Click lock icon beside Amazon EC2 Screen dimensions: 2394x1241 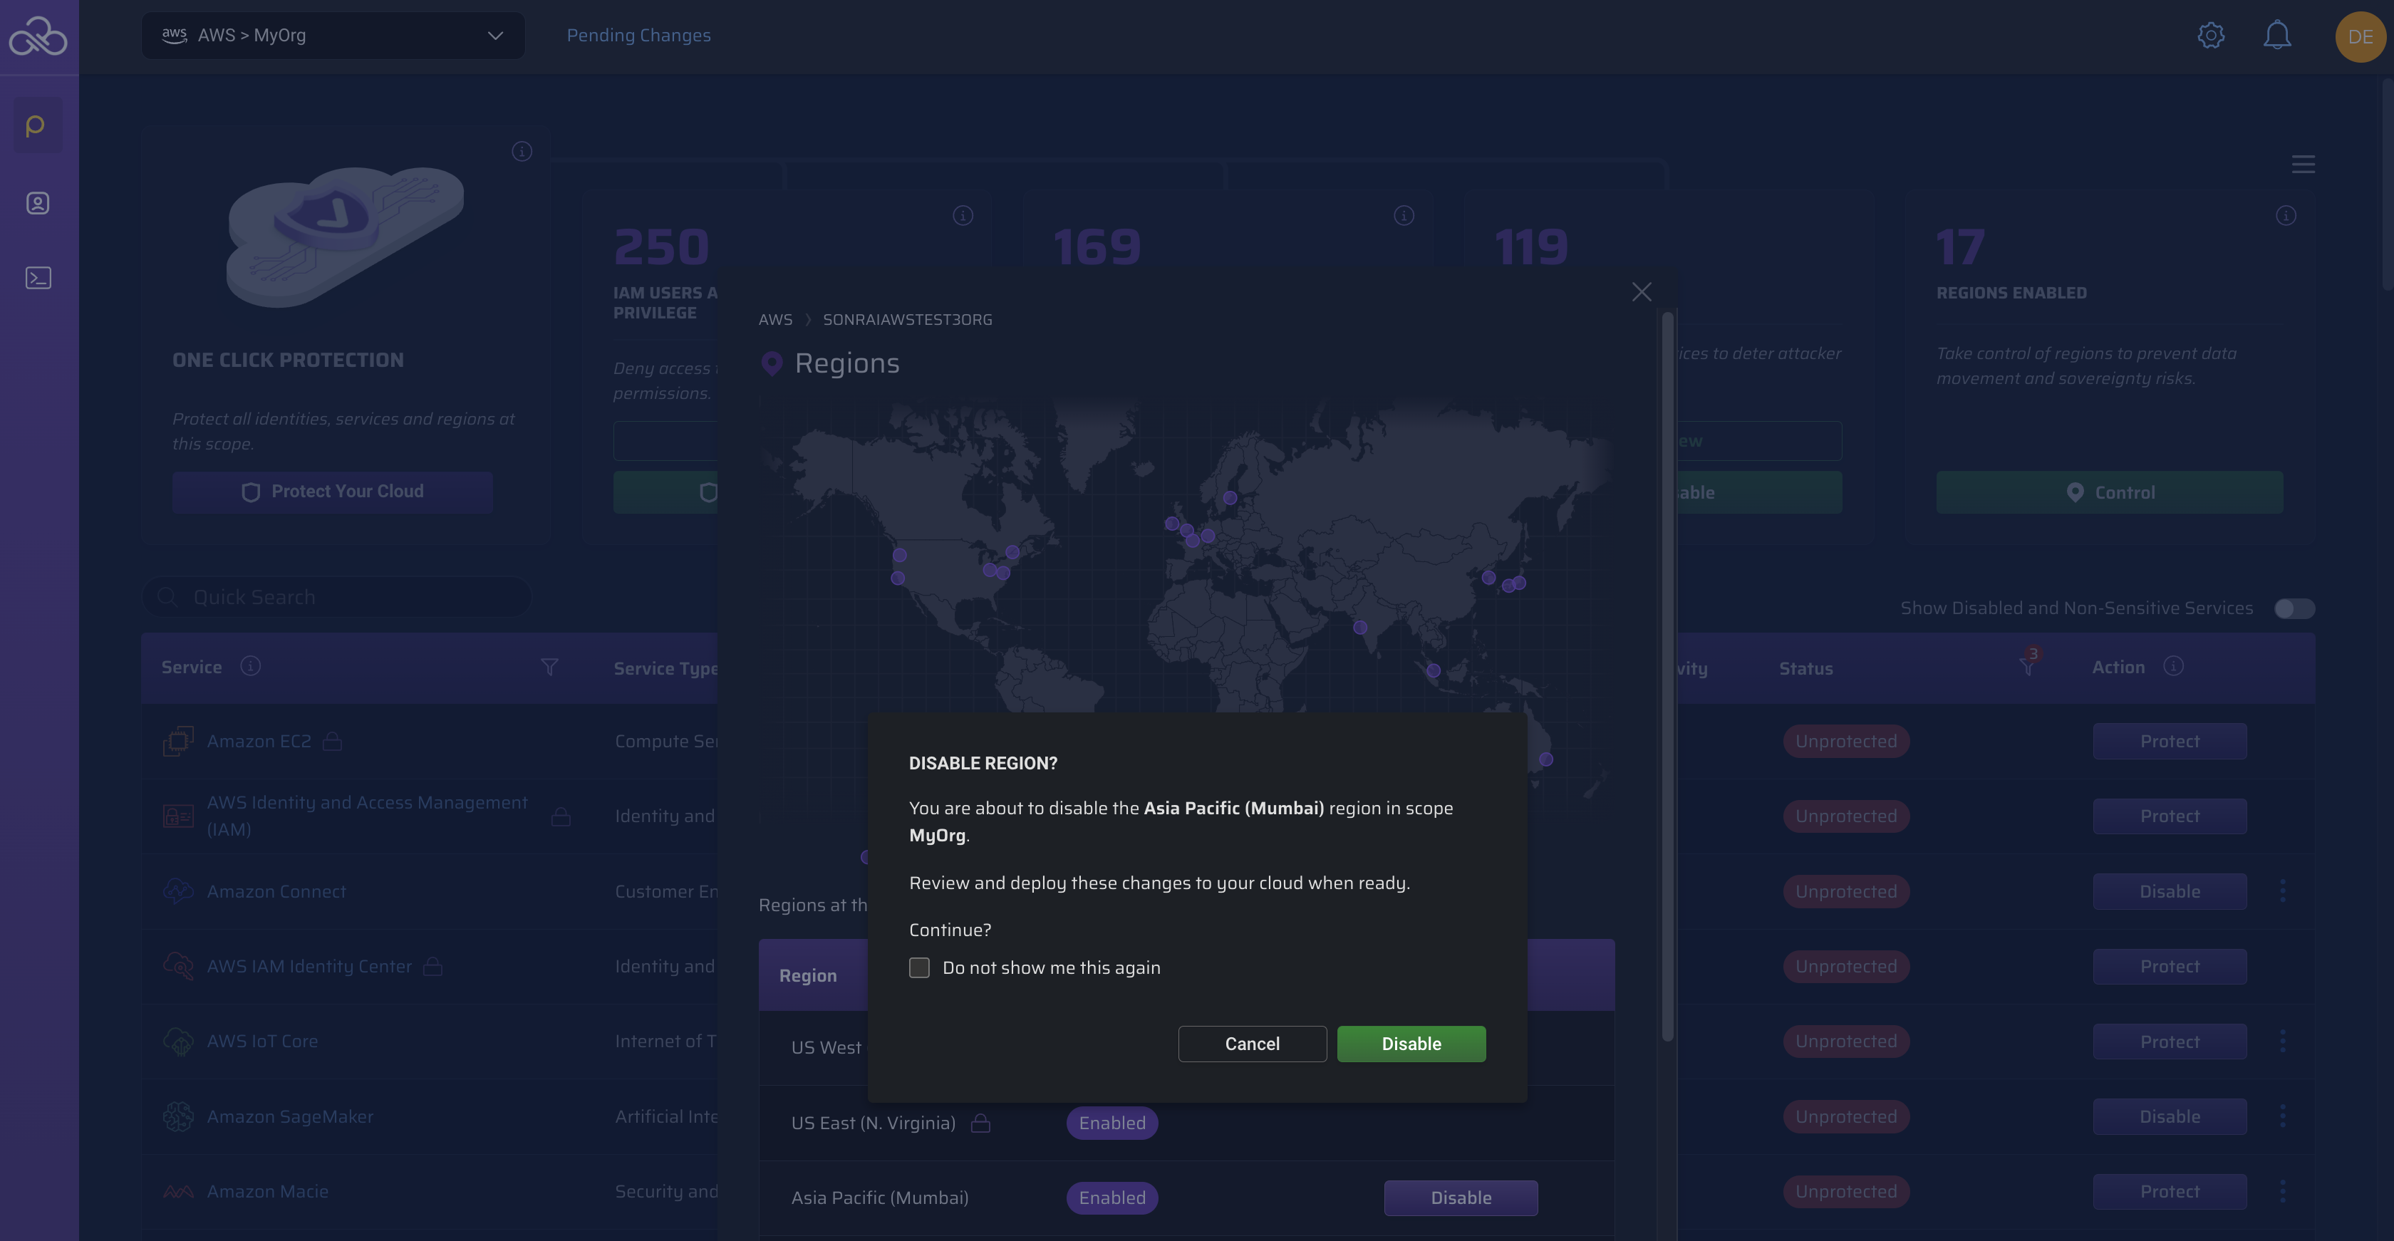click(333, 742)
